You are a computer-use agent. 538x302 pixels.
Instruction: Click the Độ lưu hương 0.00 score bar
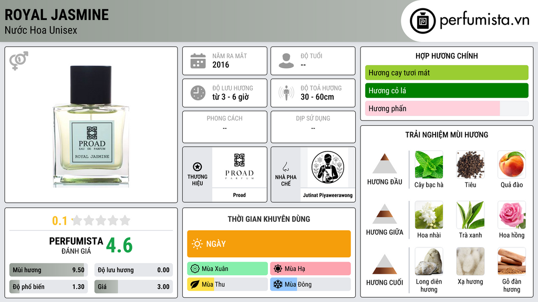[x=133, y=270]
